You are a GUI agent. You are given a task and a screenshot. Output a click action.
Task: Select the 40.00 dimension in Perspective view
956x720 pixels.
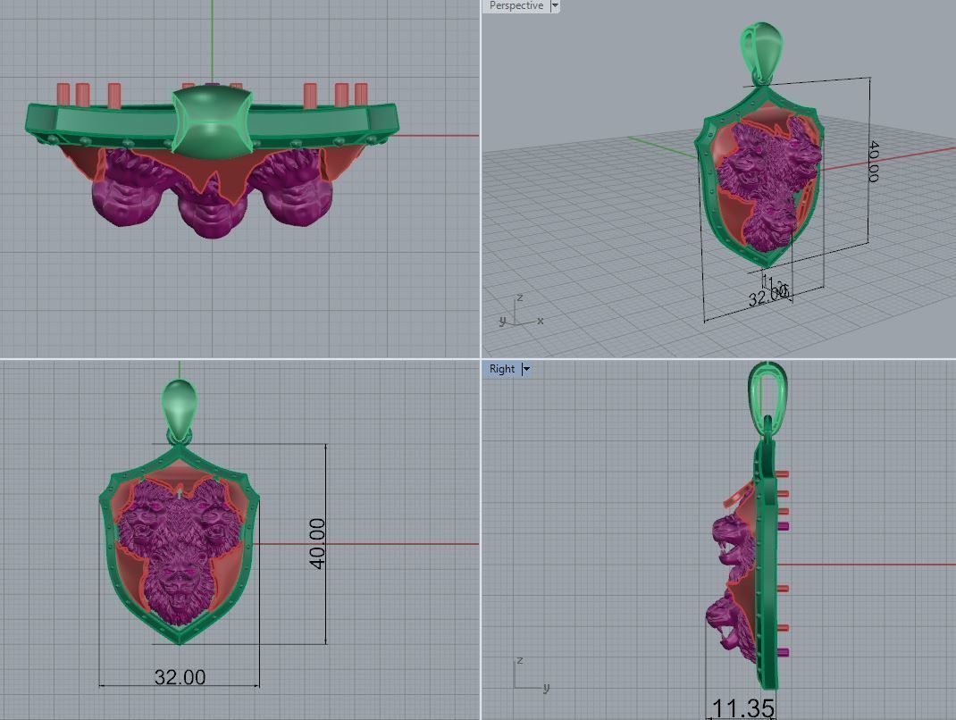point(873,162)
